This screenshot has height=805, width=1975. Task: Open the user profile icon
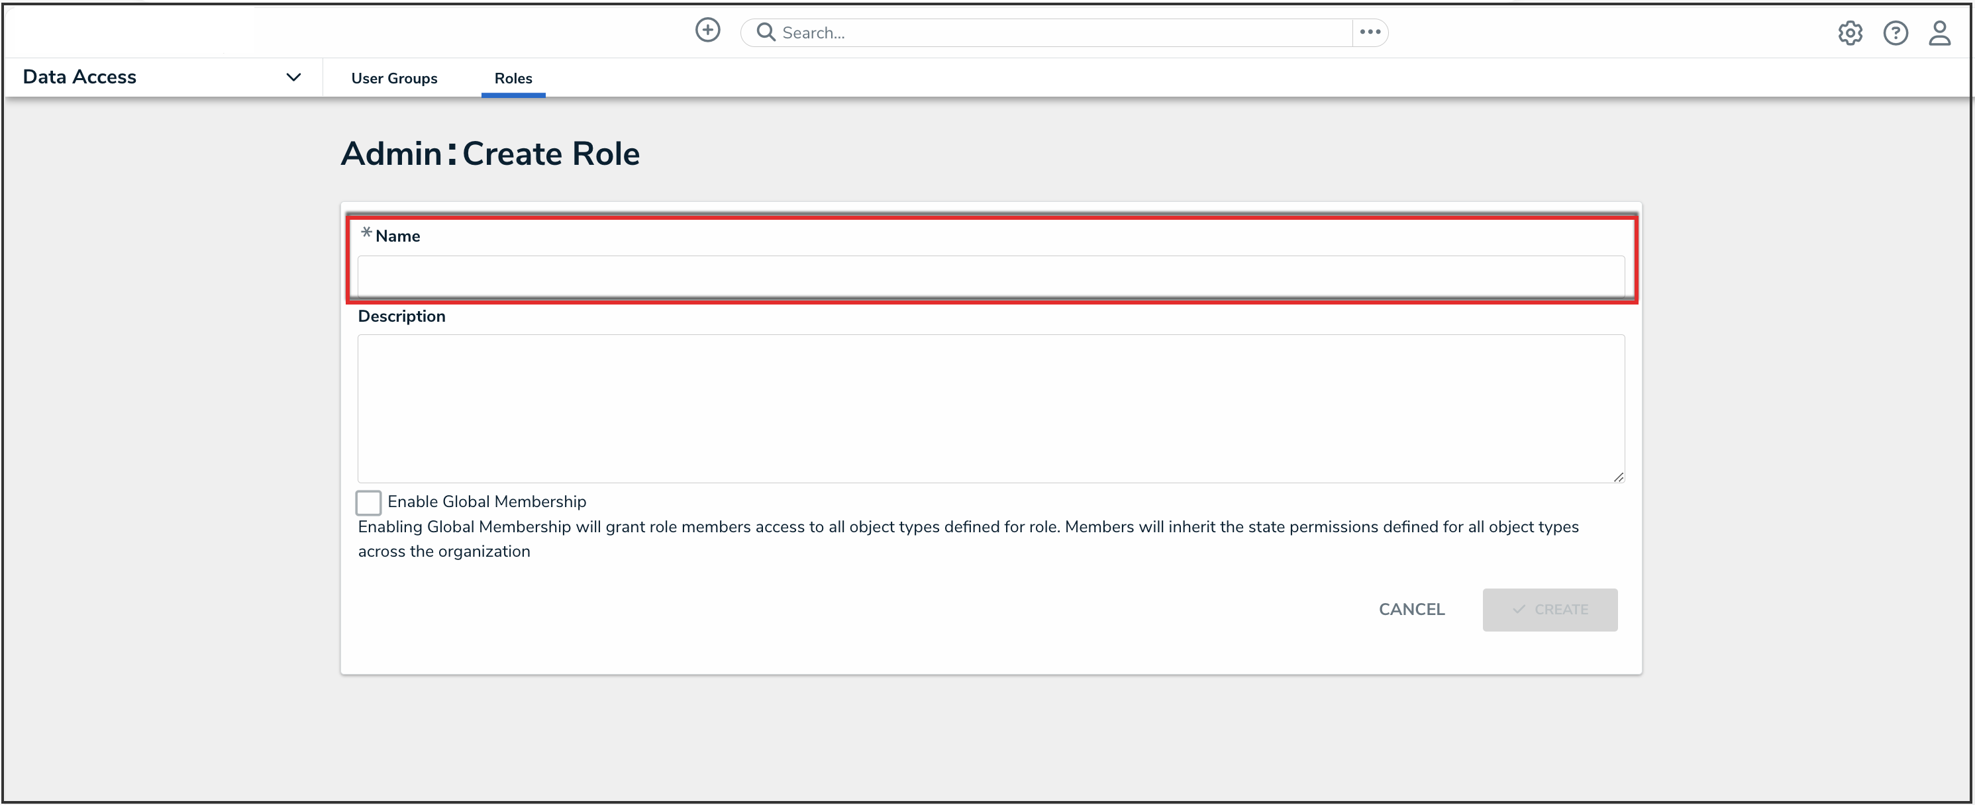pos(1939,33)
